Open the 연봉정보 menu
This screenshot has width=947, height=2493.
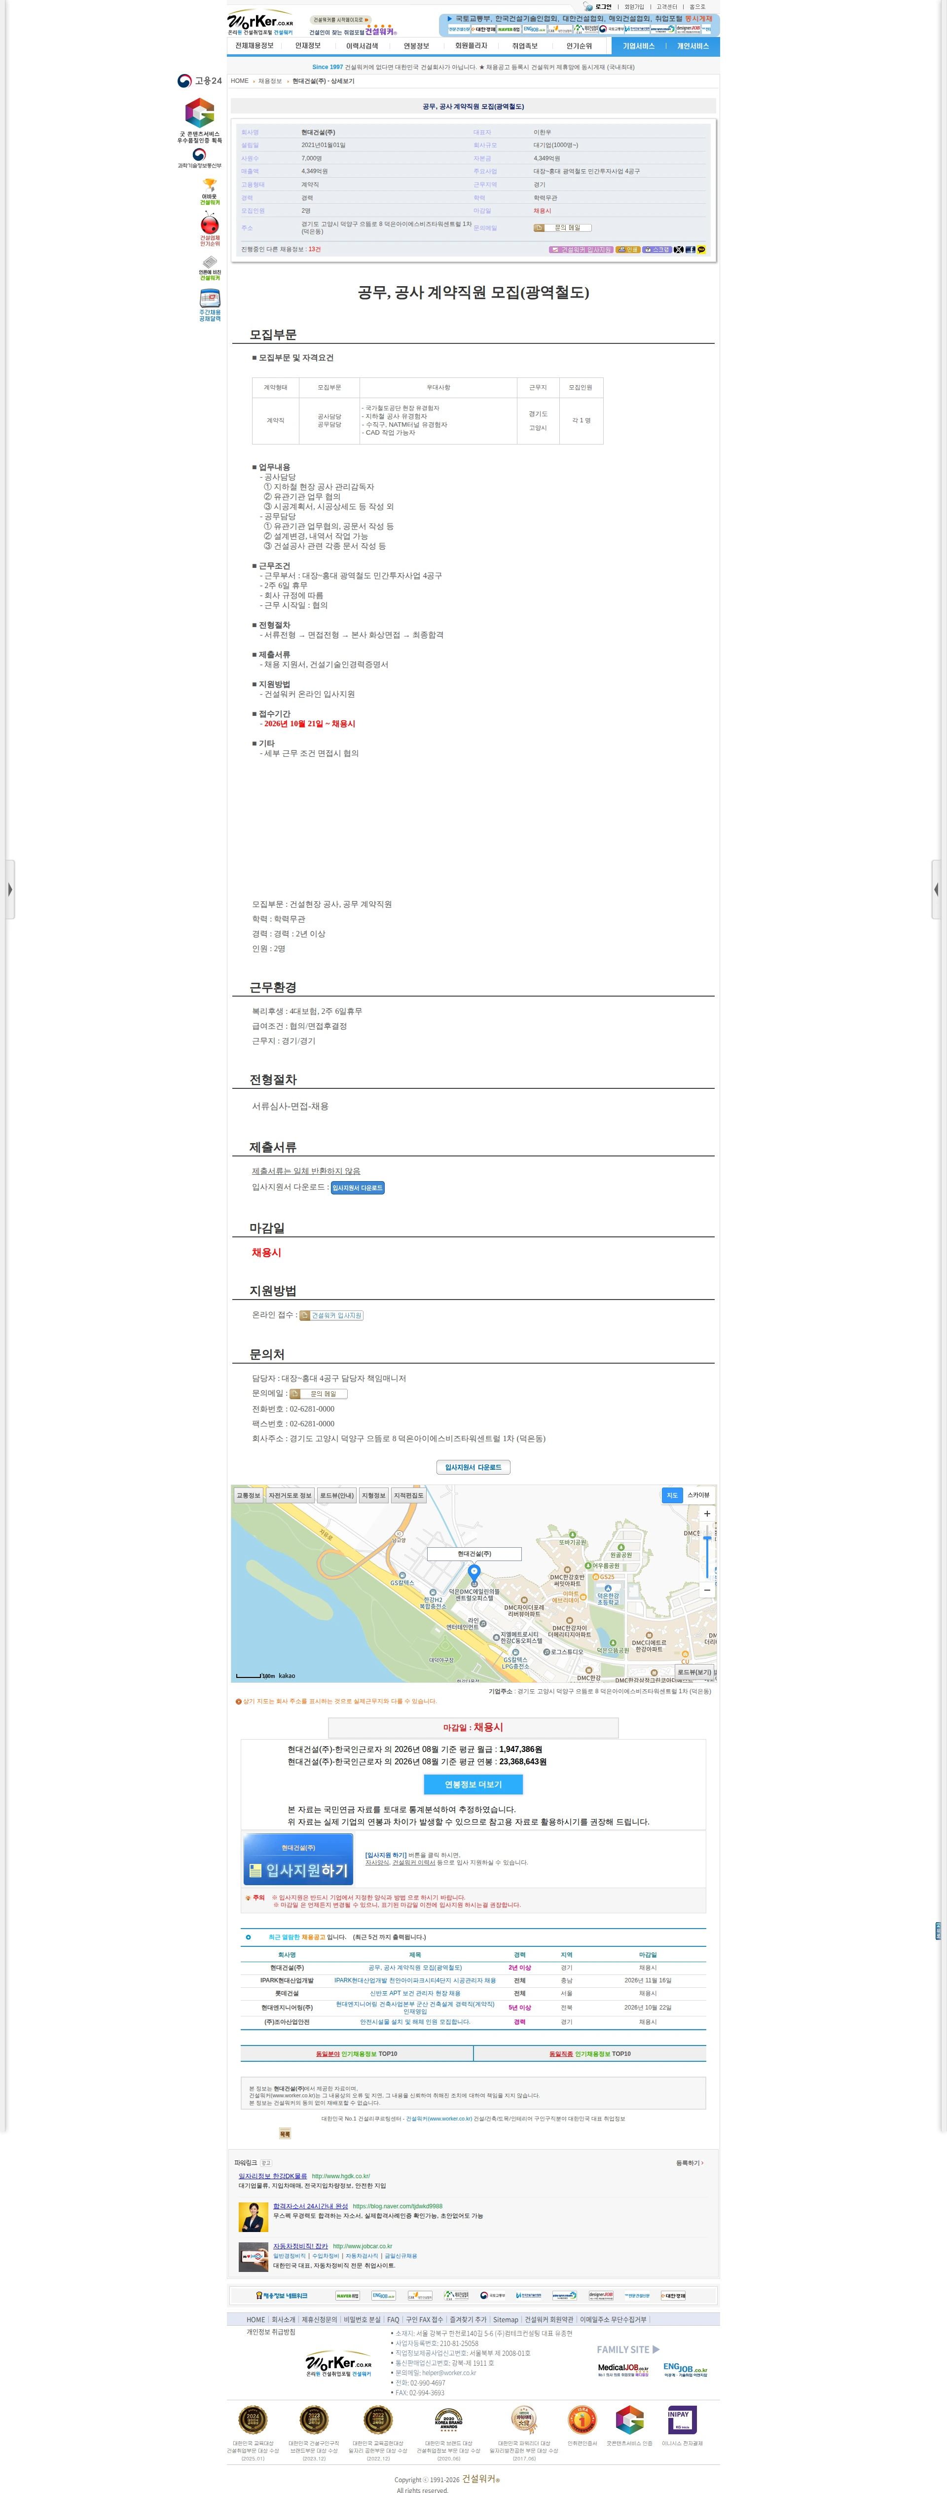coord(416,45)
